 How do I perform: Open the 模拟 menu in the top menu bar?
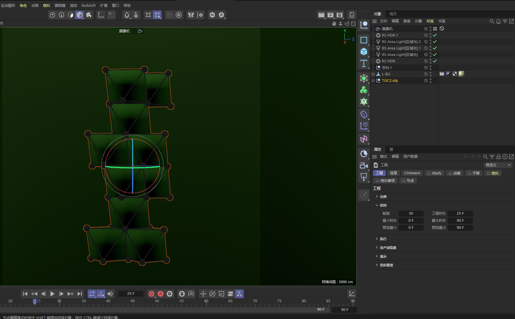pyautogui.click(x=46, y=5)
